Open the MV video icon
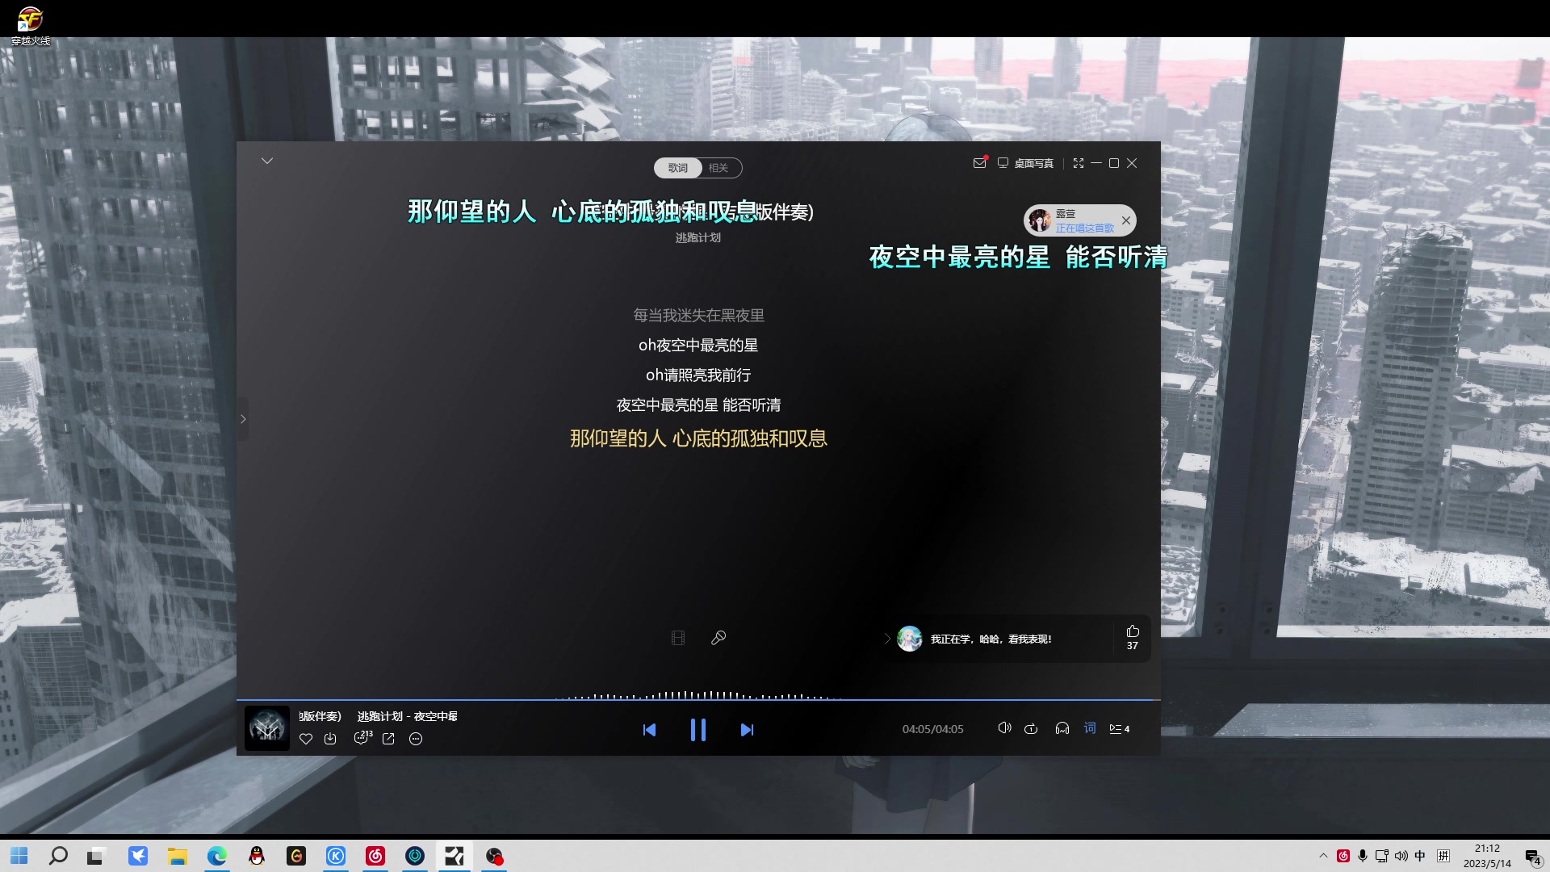 [678, 638]
